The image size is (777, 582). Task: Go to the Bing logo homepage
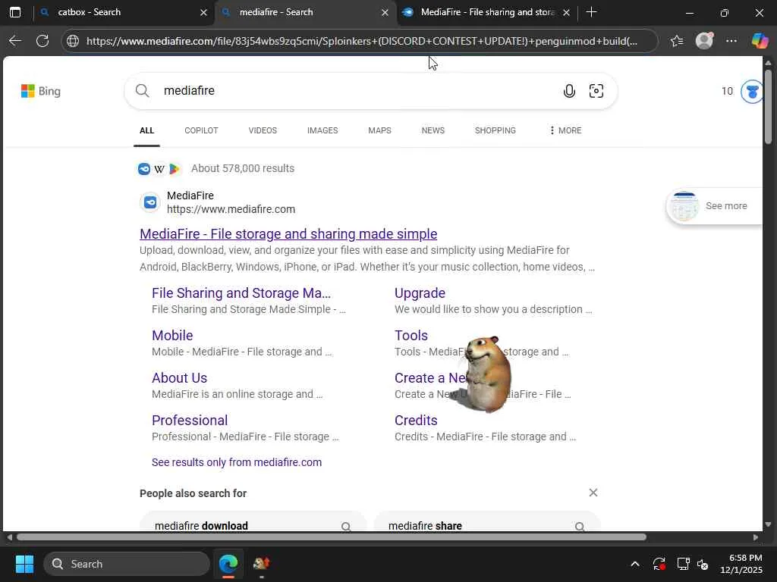point(41,91)
